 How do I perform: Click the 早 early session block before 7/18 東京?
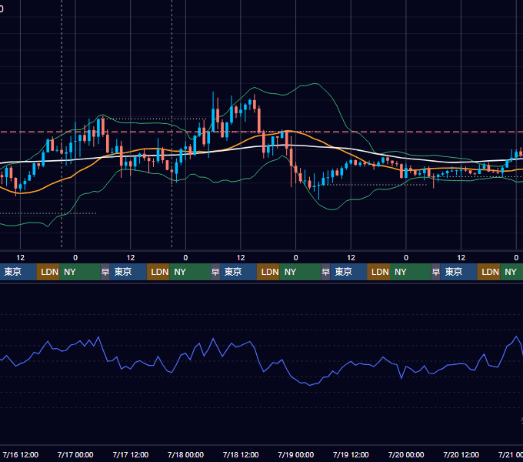pos(215,272)
